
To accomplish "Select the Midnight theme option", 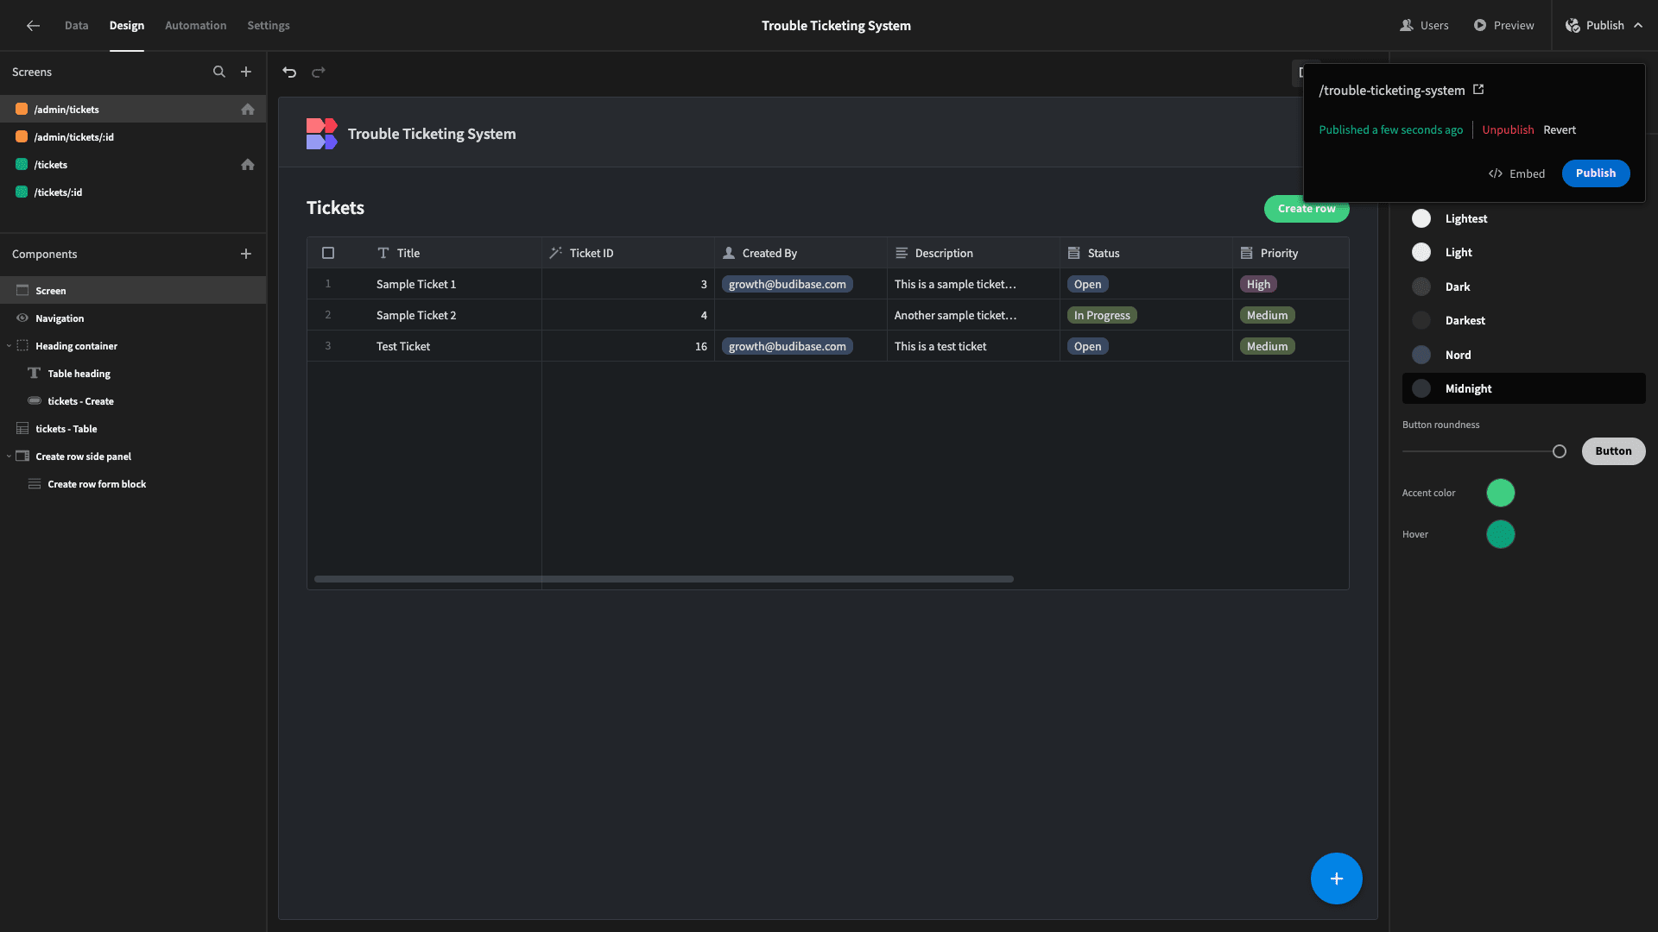I will [x=1523, y=389].
